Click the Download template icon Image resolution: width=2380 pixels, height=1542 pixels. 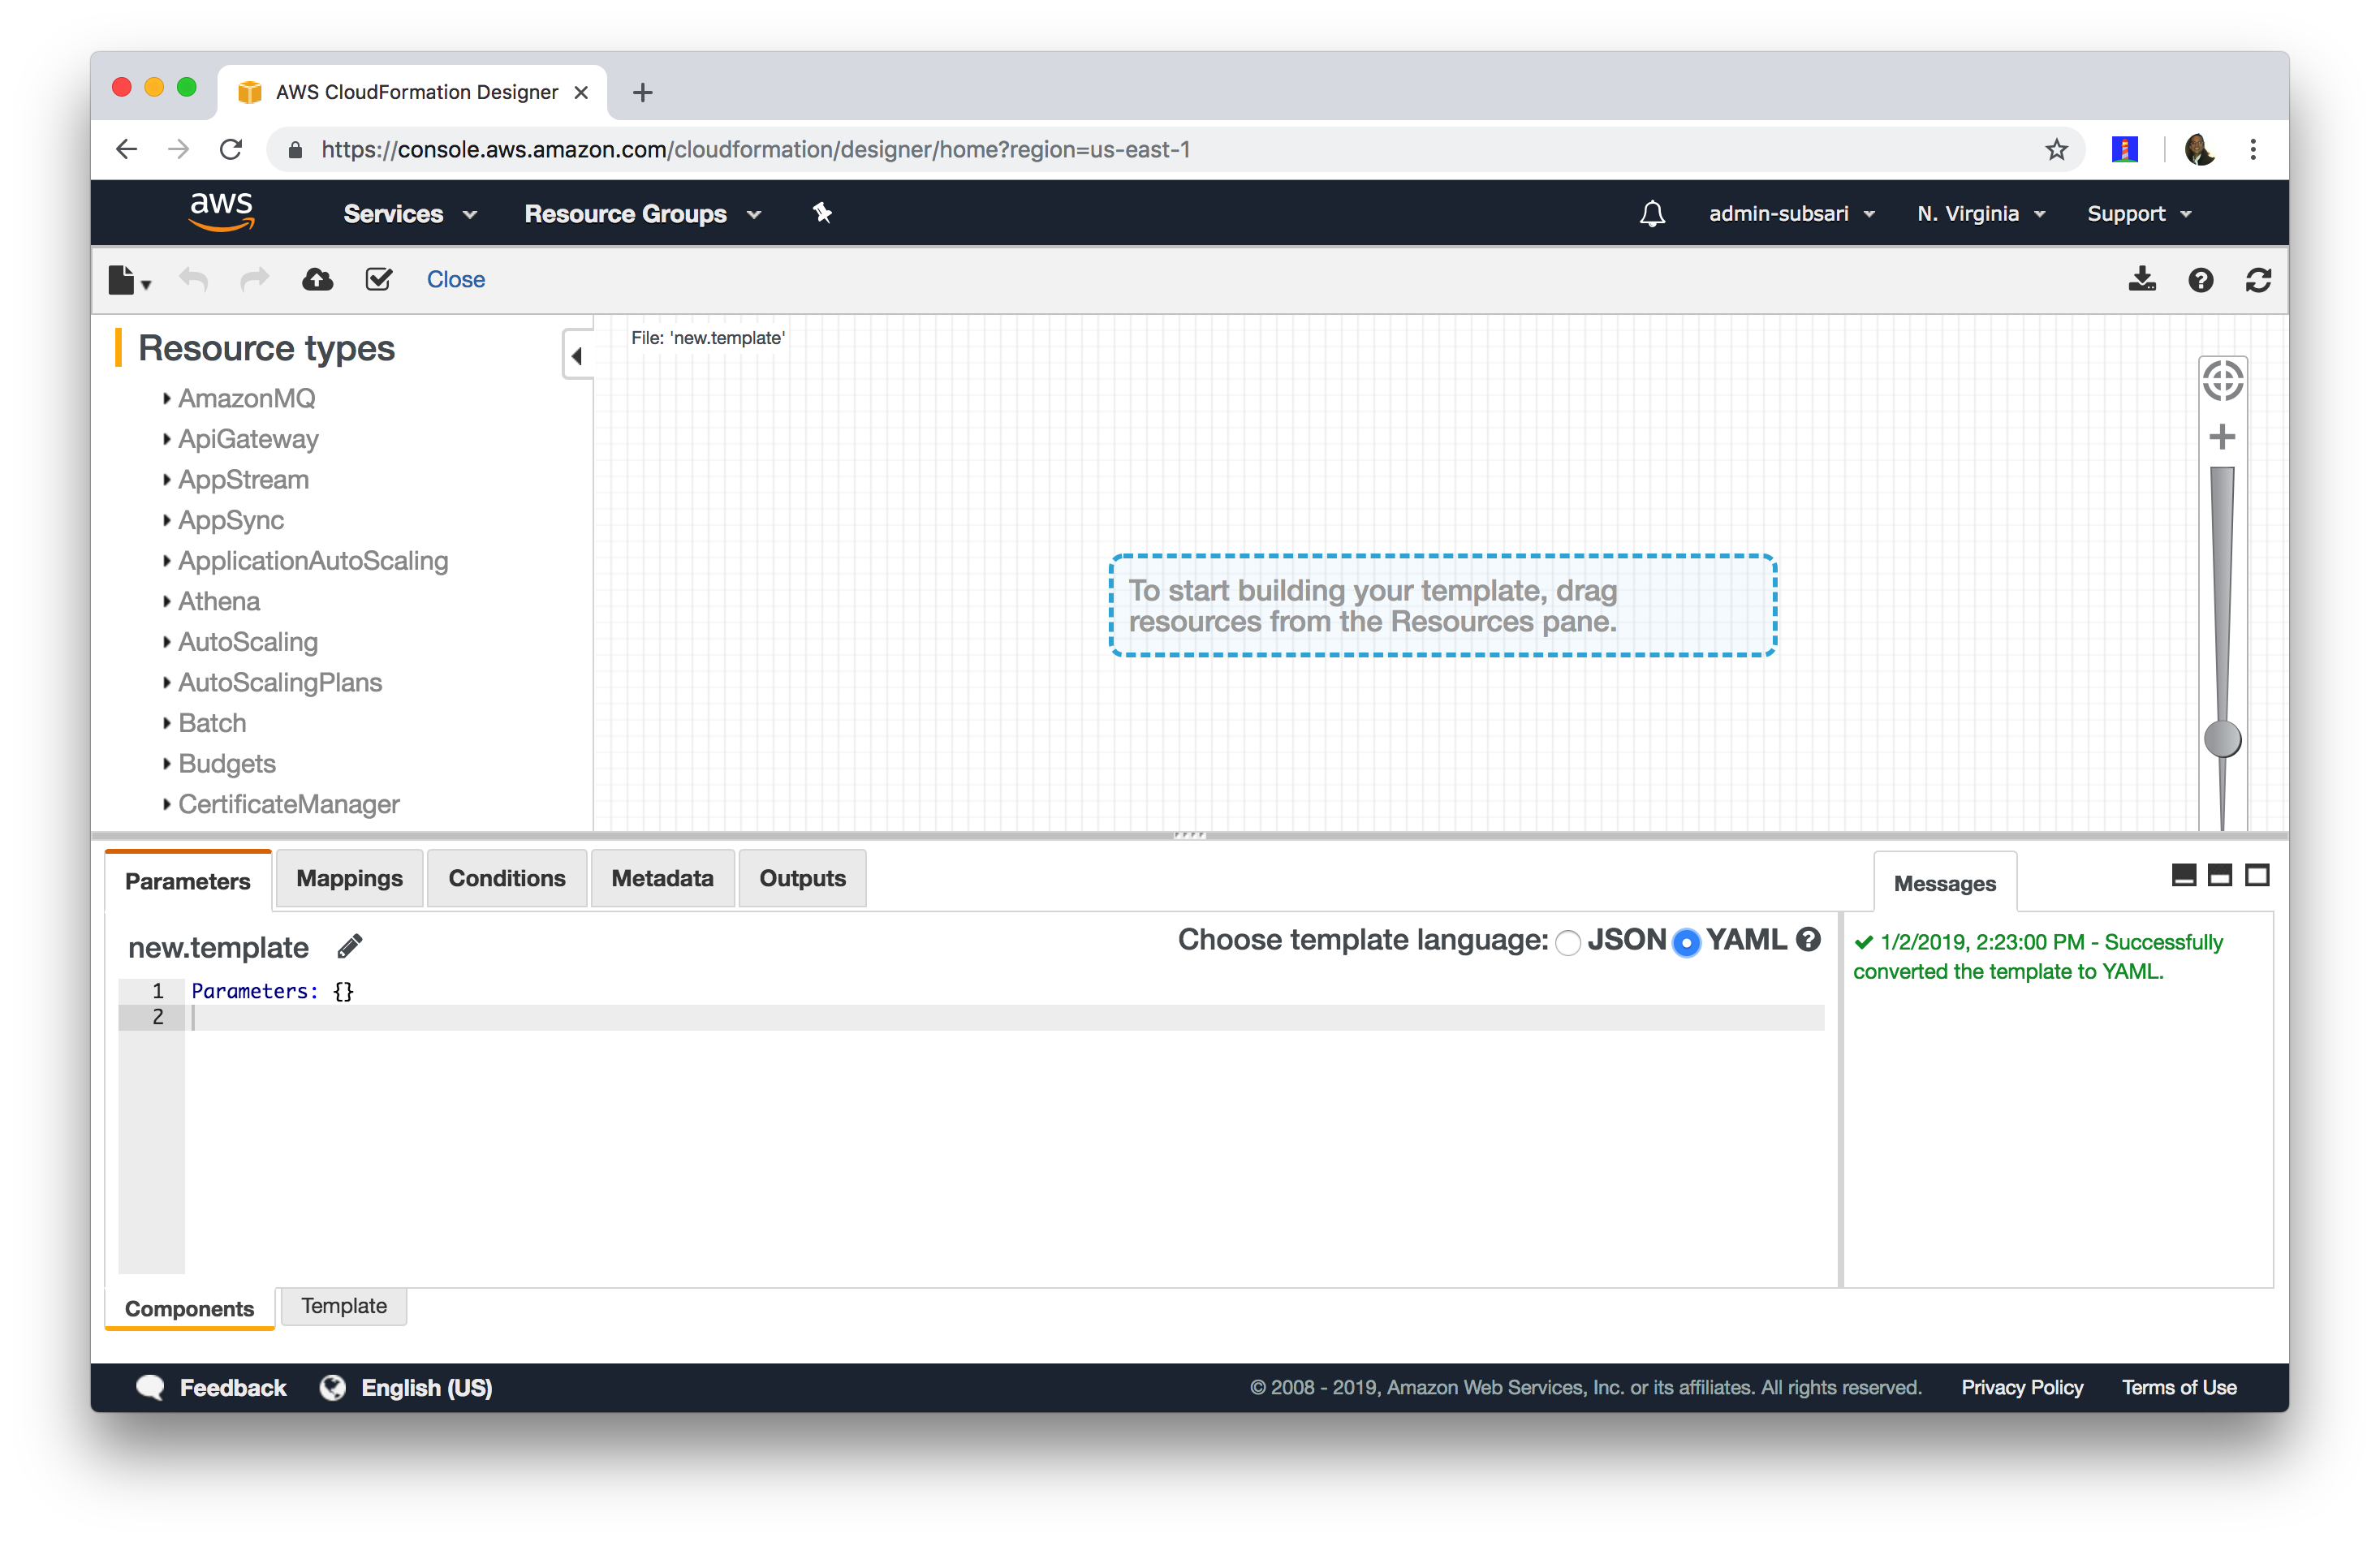(2142, 280)
